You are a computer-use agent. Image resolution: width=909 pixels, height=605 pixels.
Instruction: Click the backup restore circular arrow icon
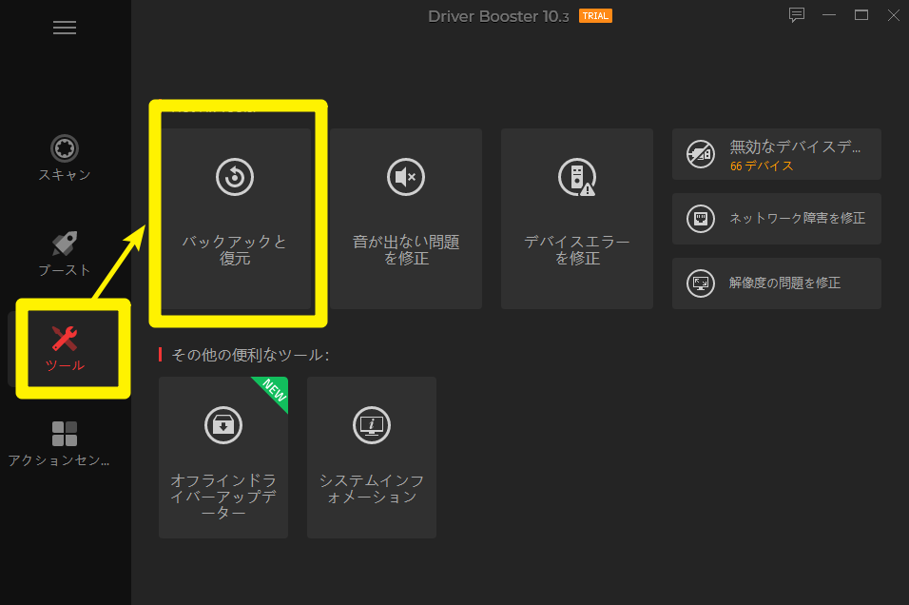(235, 177)
